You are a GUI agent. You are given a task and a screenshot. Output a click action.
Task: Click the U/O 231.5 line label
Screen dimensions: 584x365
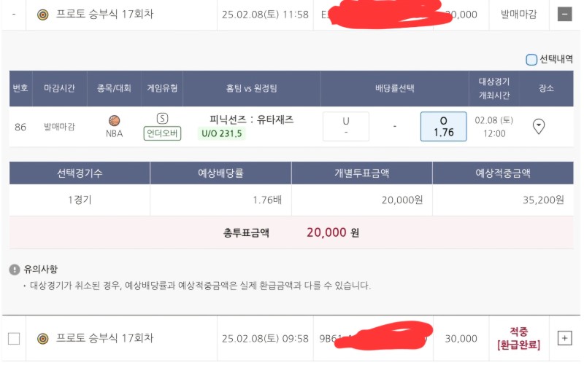pos(221,133)
